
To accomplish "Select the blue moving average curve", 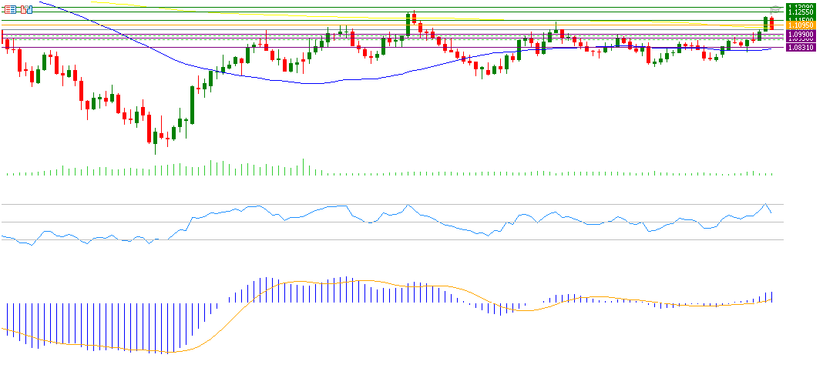I will click(x=308, y=83).
